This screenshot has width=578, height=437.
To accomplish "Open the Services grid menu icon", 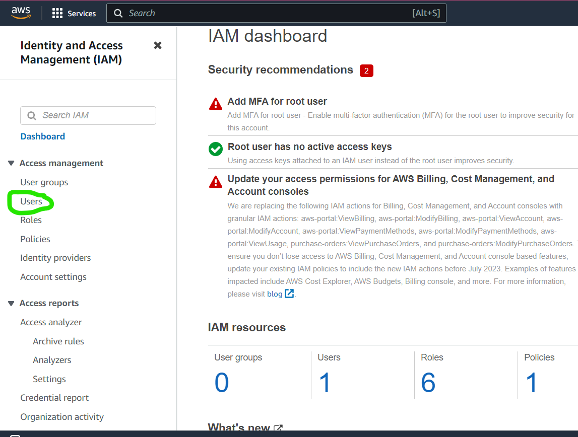I will click(x=57, y=13).
